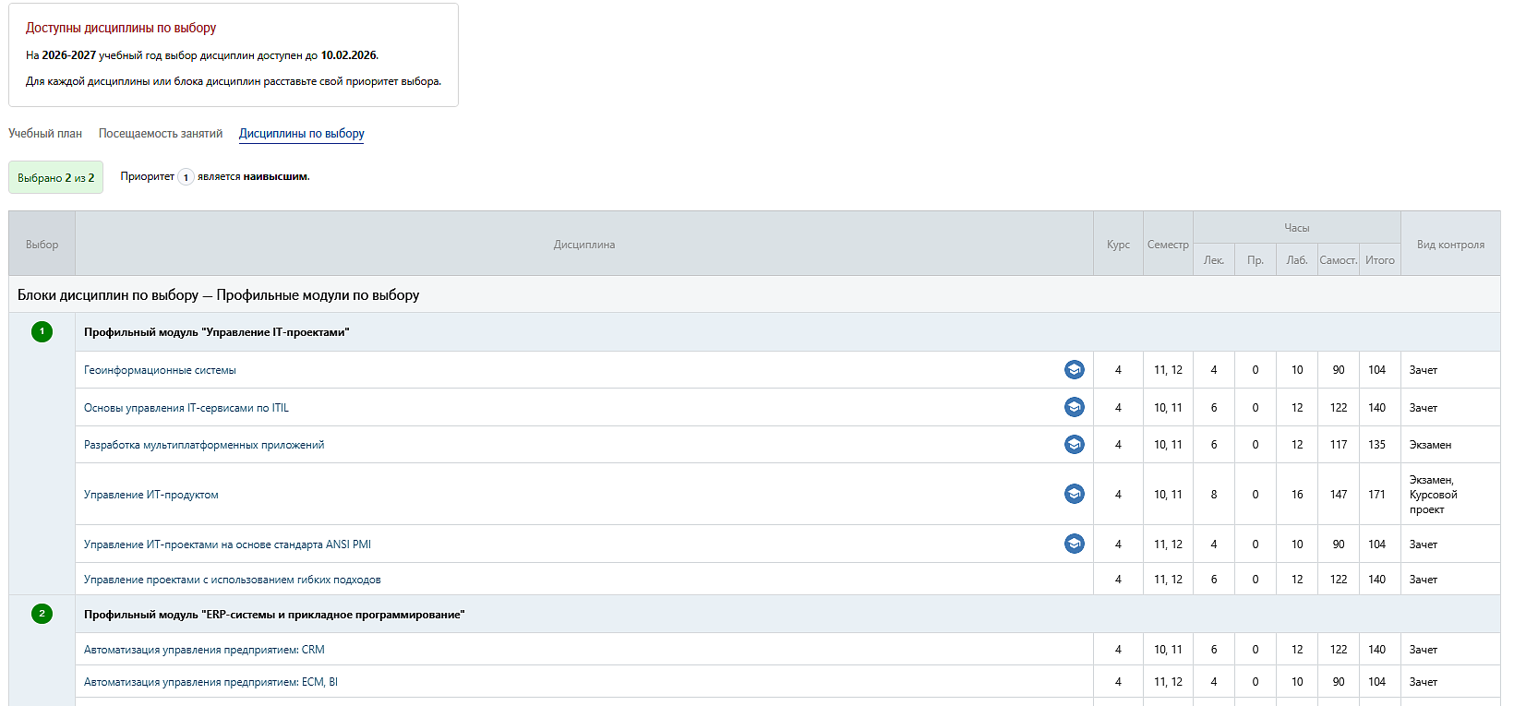This screenshot has width=1514, height=706.
Task: Open Автоматизация управления предприятием: ECM, BI link
Action: pyautogui.click(x=210, y=682)
